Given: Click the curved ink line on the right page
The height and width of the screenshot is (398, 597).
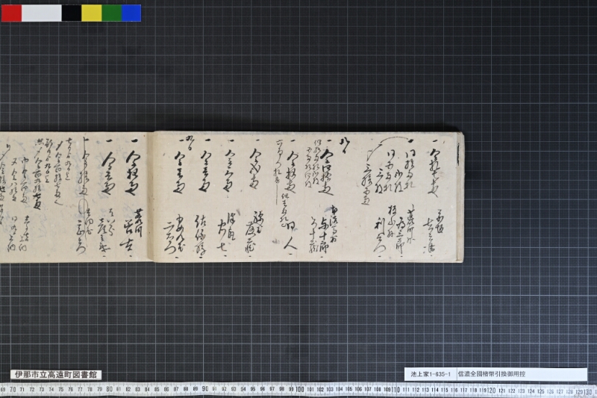Looking at the screenshot, I should pos(386,146).
